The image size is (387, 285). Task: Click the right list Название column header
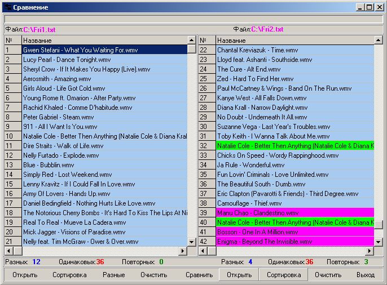[x=295, y=41]
